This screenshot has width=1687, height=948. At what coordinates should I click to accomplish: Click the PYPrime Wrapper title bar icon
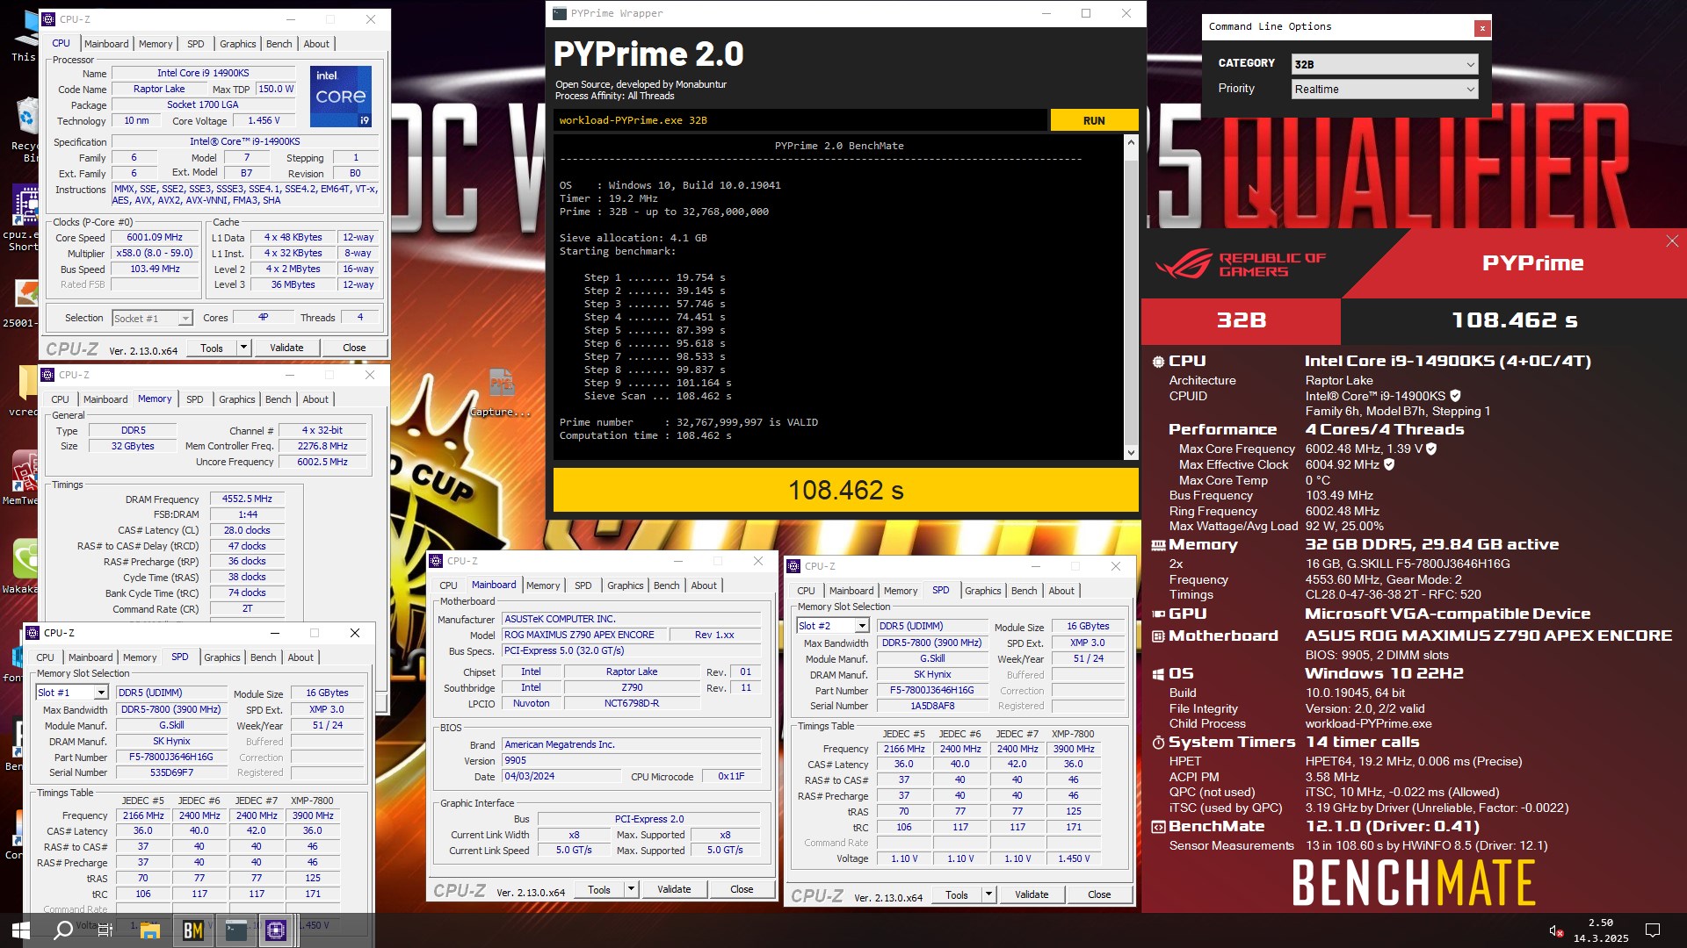pyautogui.click(x=560, y=13)
